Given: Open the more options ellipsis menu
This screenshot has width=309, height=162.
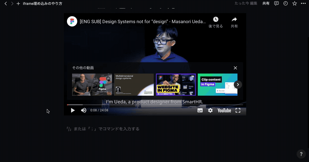Looking at the screenshot, I should point(303,4).
